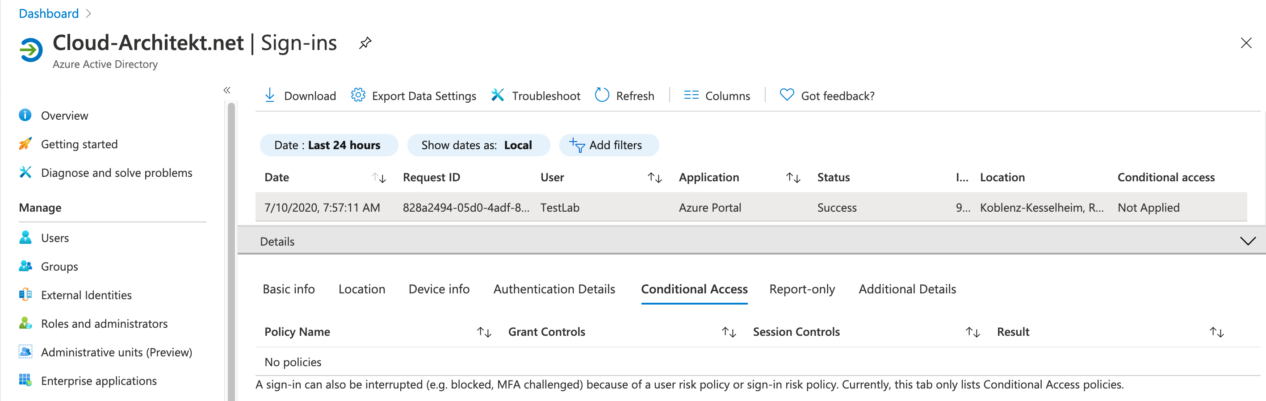
Task: Click the No policies table row
Action: pos(757,362)
